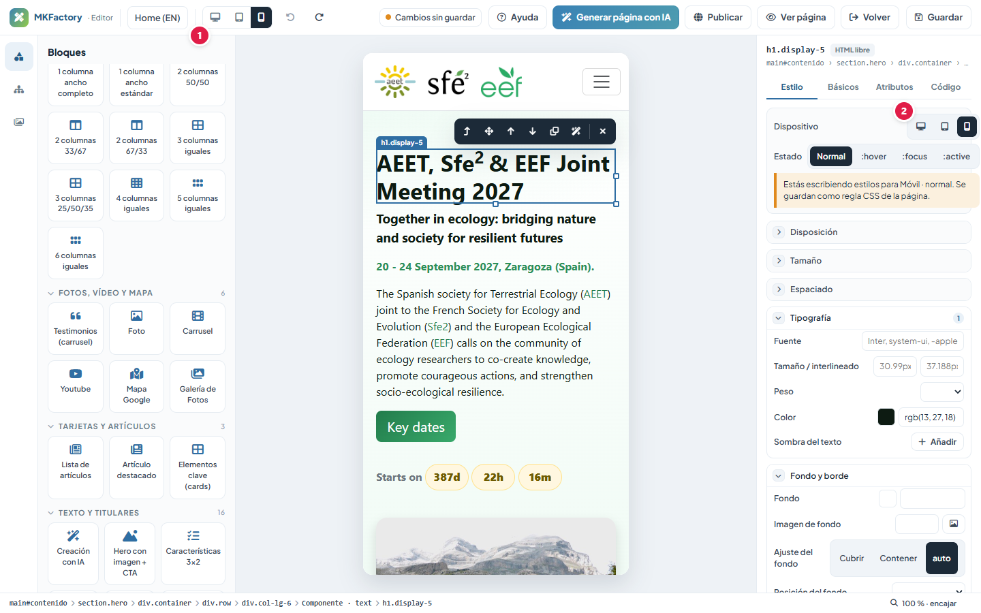
Task: Switch top toolbar to desktop preview
Action: pos(215,17)
